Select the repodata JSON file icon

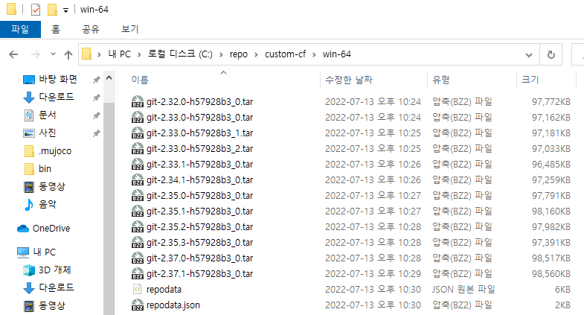point(138,289)
